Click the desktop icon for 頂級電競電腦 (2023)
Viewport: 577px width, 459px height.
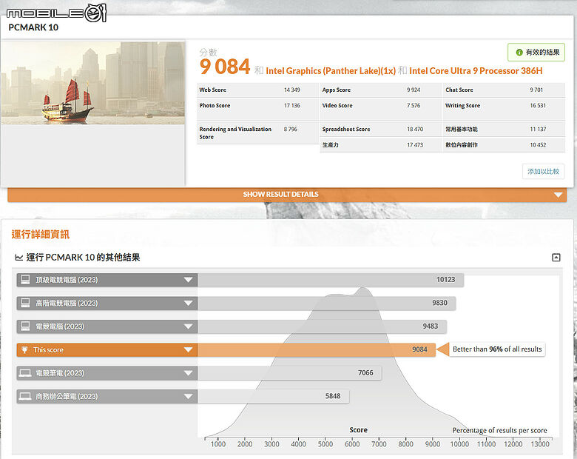pyautogui.click(x=25, y=280)
